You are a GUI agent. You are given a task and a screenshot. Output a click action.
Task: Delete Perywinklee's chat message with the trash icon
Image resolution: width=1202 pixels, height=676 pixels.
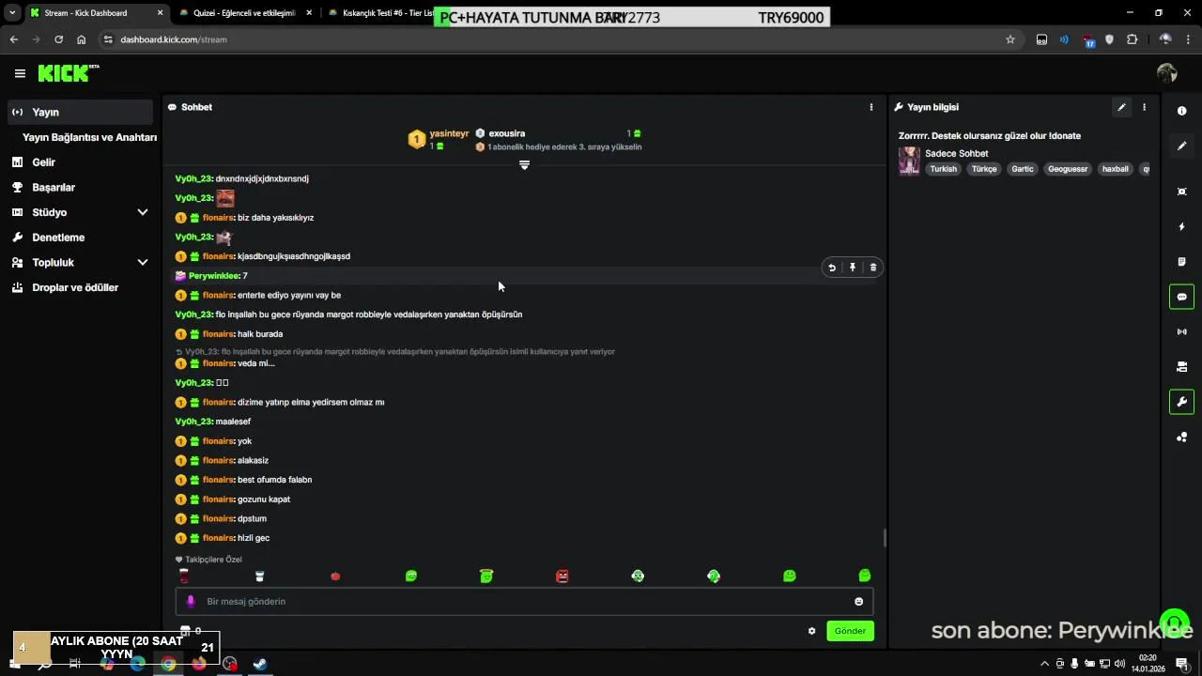[x=873, y=268]
